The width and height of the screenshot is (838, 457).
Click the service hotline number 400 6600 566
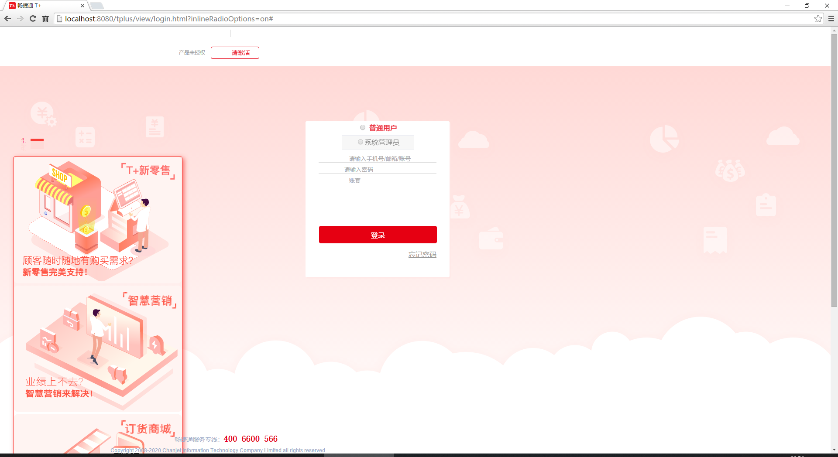251,439
